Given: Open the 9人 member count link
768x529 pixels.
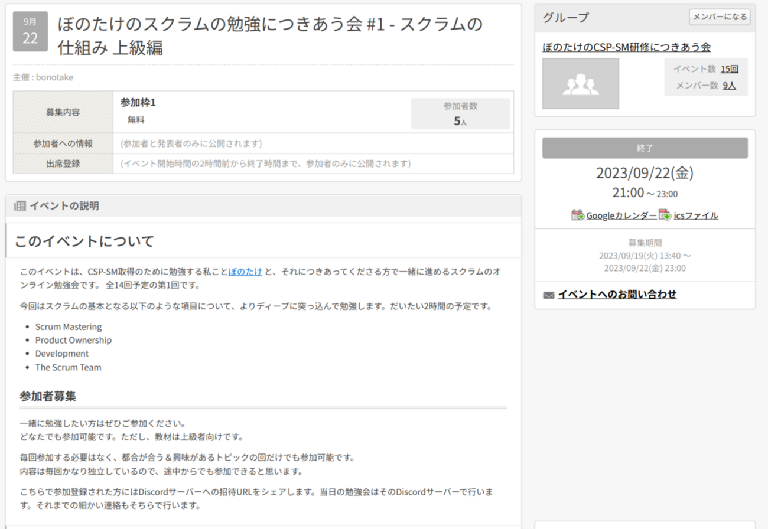Looking at the screenshot, I should pos(730,85).
